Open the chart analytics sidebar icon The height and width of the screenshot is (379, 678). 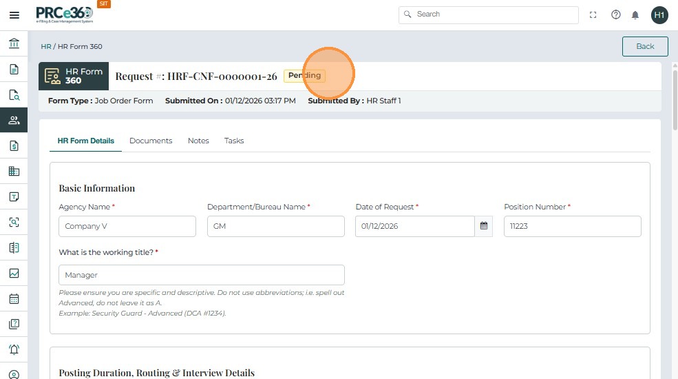coord(14,273)
